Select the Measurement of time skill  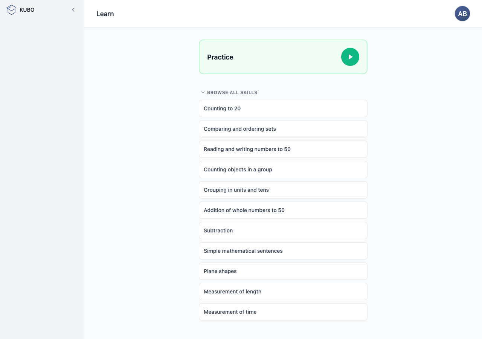click(283, 312)
